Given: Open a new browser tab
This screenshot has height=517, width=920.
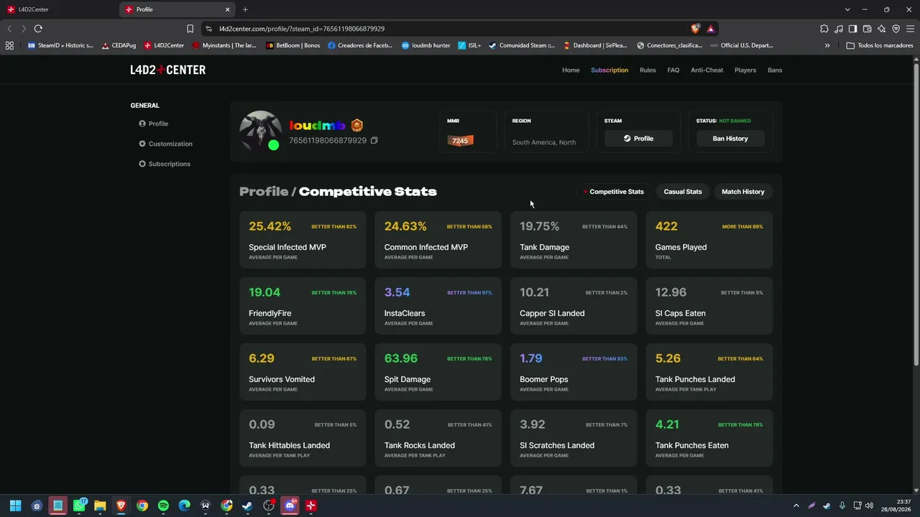Looking at the screenshot, I should [x=245, y=9].
